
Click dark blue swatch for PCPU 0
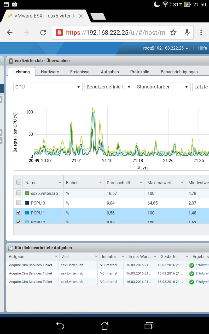(27, 203)
